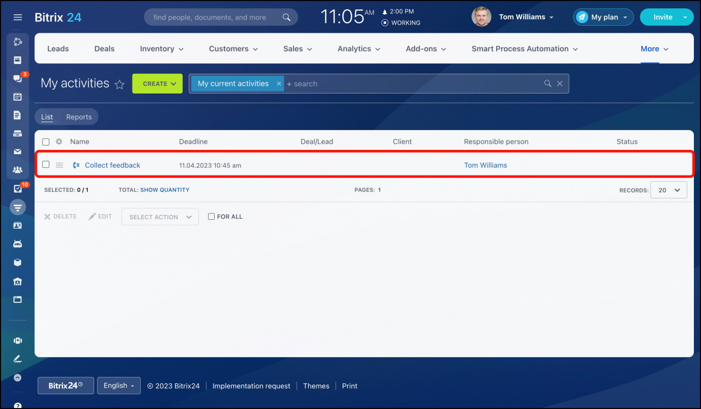This screenshot has height=409, width=701.
Task: Open the chat icon with badge 3
Action: click(18, 79)
